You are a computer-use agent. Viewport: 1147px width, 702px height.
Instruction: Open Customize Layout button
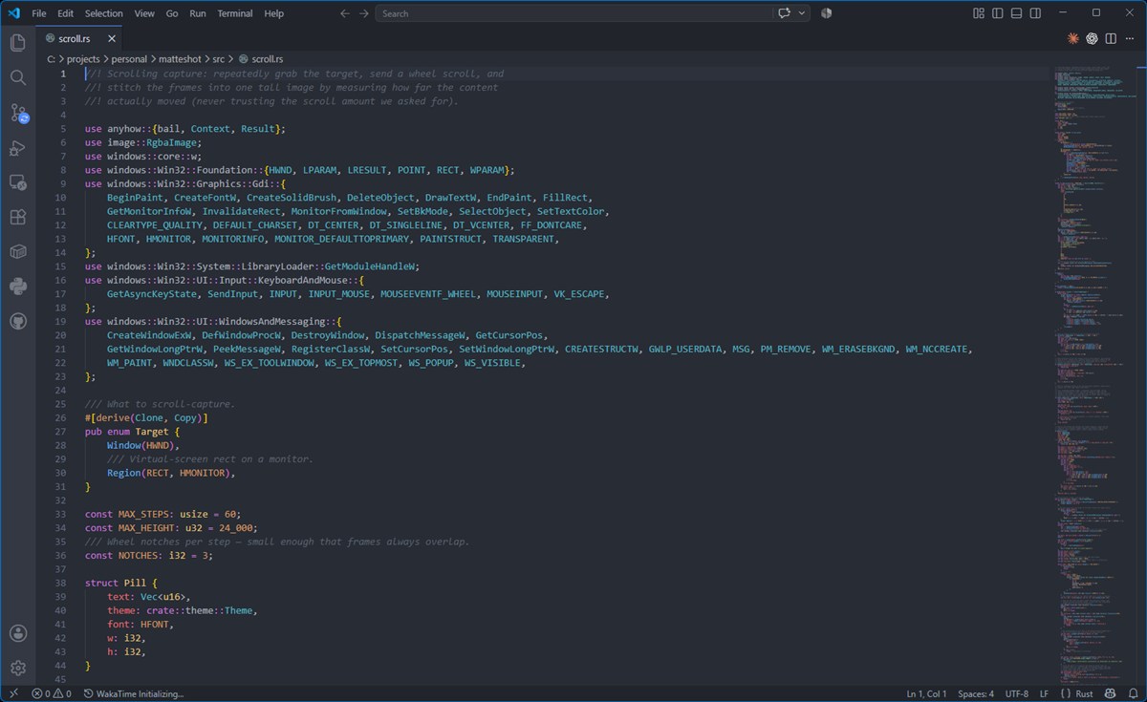click(979, 13)
